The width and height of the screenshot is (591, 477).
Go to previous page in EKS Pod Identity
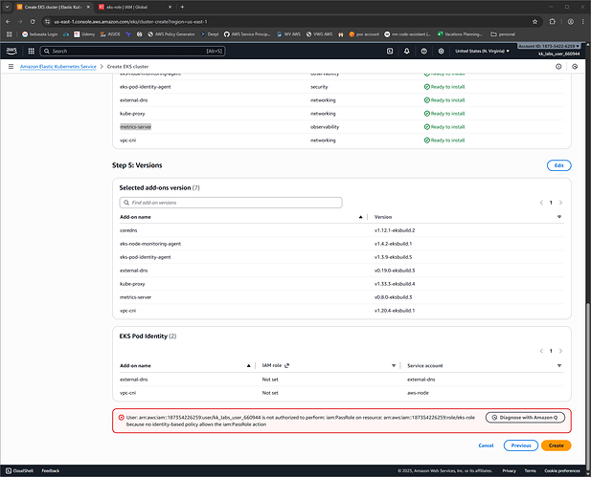541,351
